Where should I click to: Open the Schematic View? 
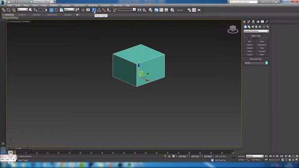point(166,10)
